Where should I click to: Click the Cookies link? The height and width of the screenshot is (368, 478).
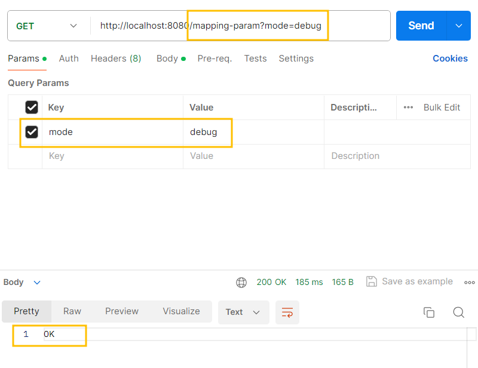450,59
